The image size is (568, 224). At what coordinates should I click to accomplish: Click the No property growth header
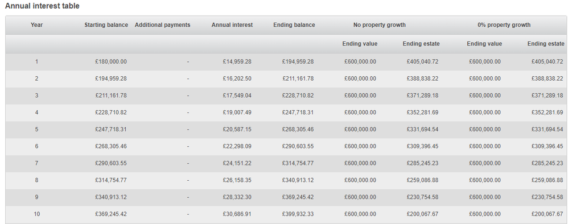click(x=379, y=25)
